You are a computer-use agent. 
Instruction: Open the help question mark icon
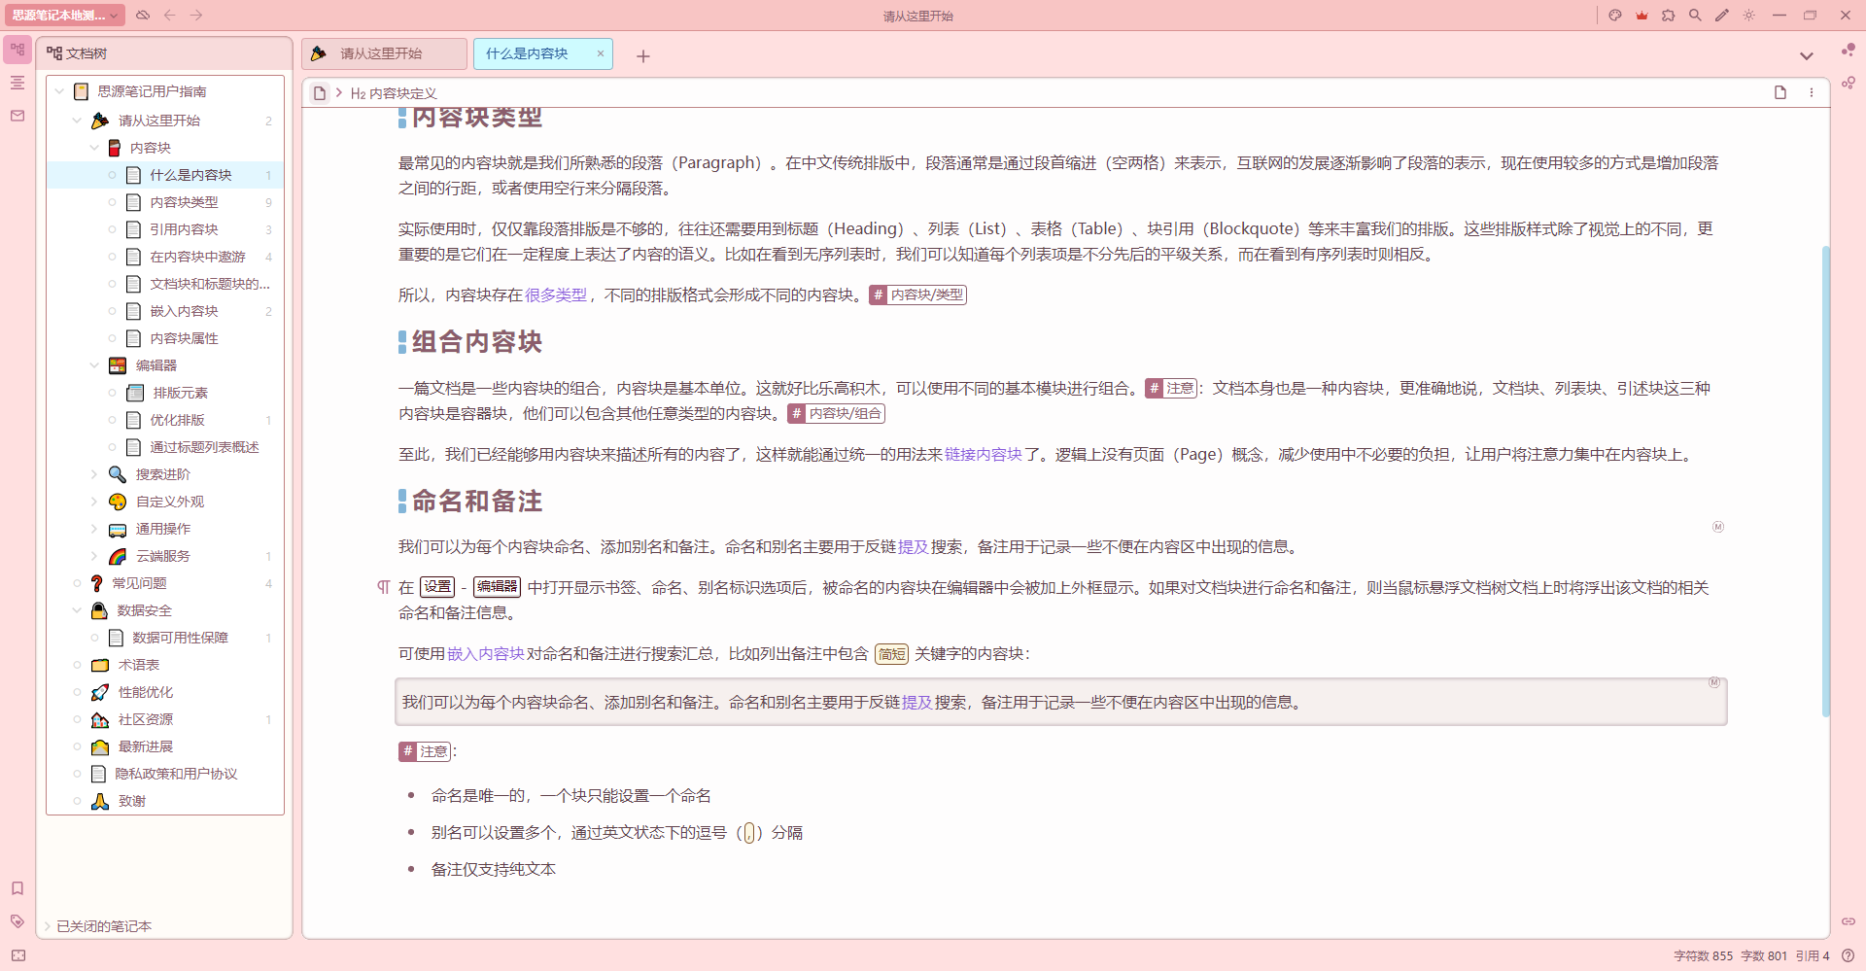tap(1848, 955)
